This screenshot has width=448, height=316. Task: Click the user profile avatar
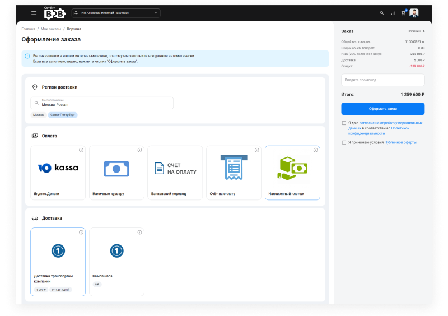pos(414,13)
